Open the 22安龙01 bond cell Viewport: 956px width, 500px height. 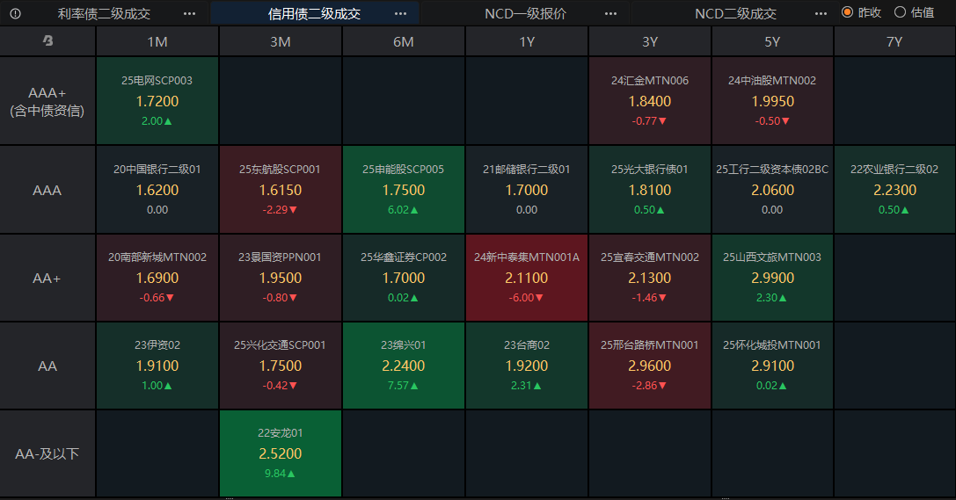pos(281,453)
